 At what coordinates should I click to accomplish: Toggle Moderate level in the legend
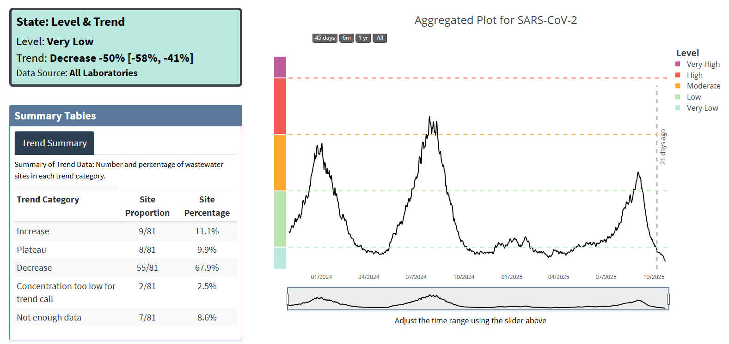point(698,86)
